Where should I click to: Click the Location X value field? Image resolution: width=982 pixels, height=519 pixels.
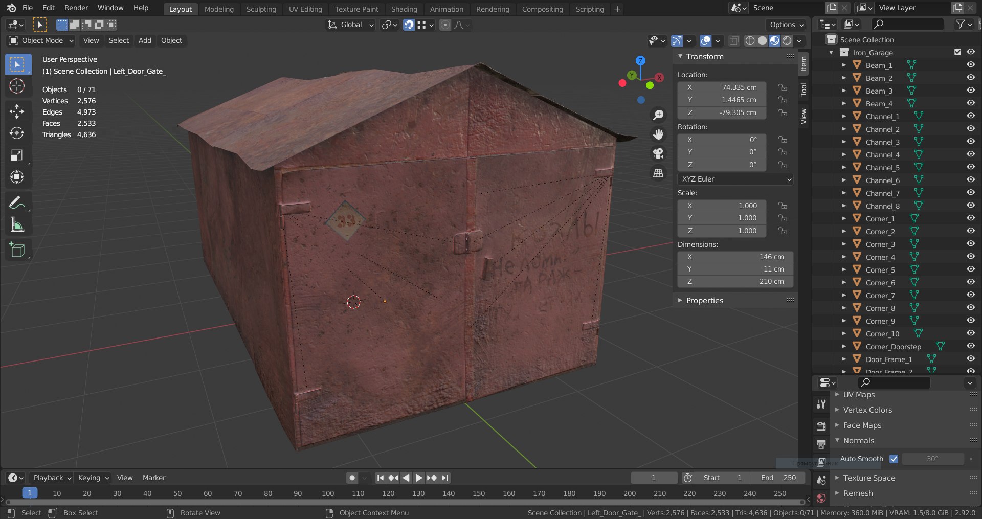[722, 87]
